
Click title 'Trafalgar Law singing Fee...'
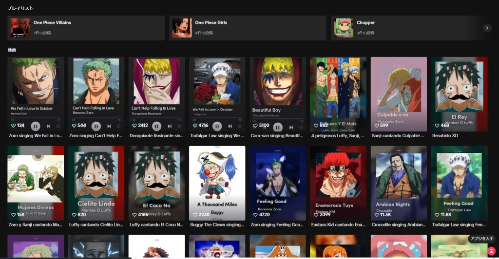click(459, 225)
